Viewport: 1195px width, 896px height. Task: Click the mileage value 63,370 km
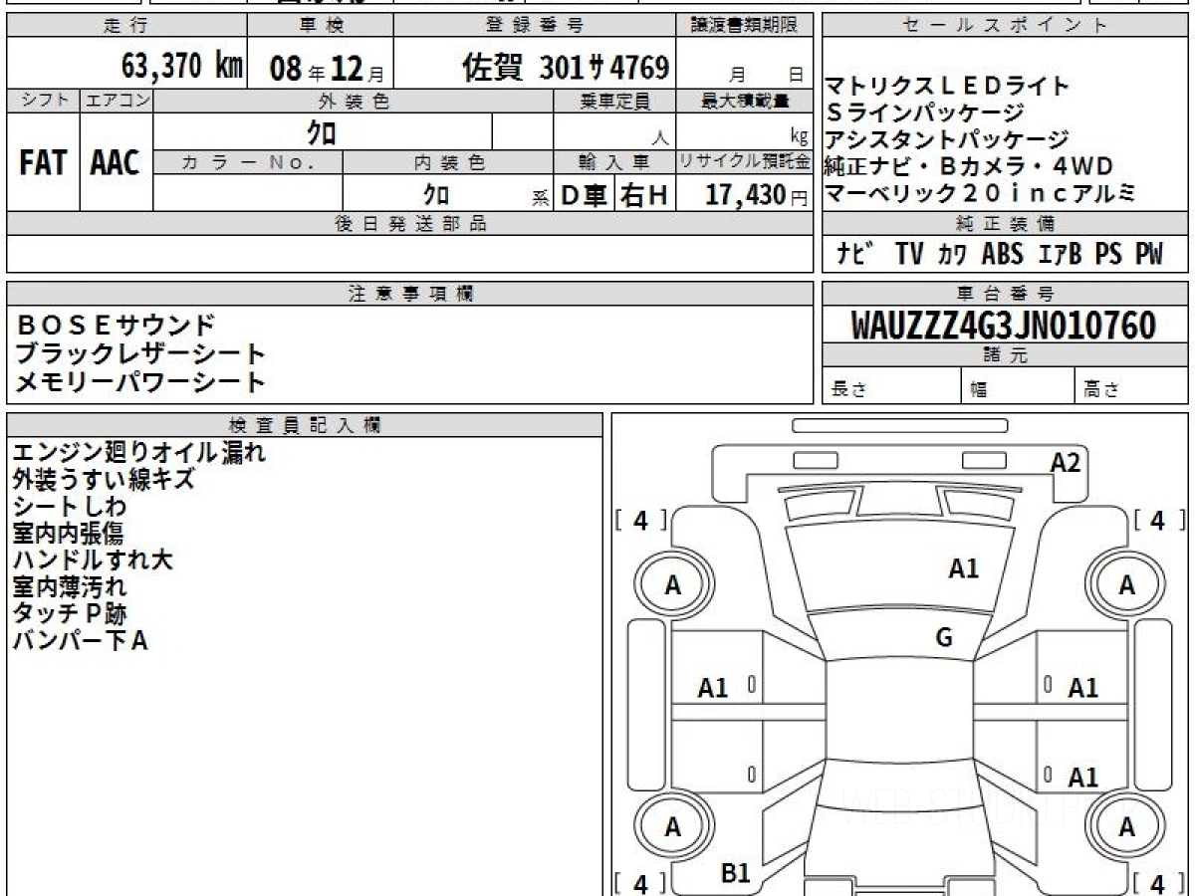(182, 66)
